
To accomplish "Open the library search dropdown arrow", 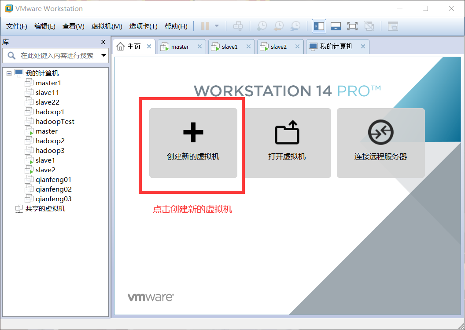I will click(x=103, y=55).
